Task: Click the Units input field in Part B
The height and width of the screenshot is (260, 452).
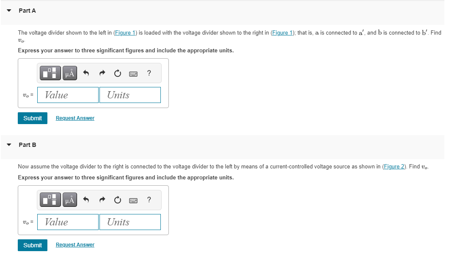Action: [x=130, y=222]
